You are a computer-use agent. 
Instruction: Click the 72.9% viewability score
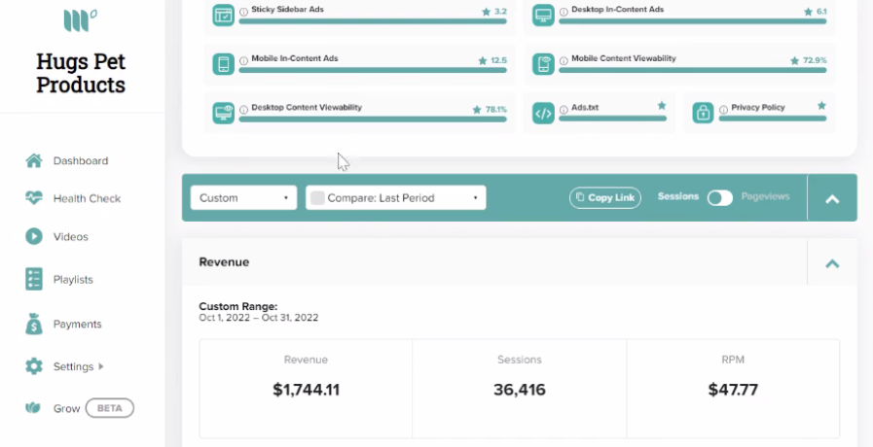(816, 60)
